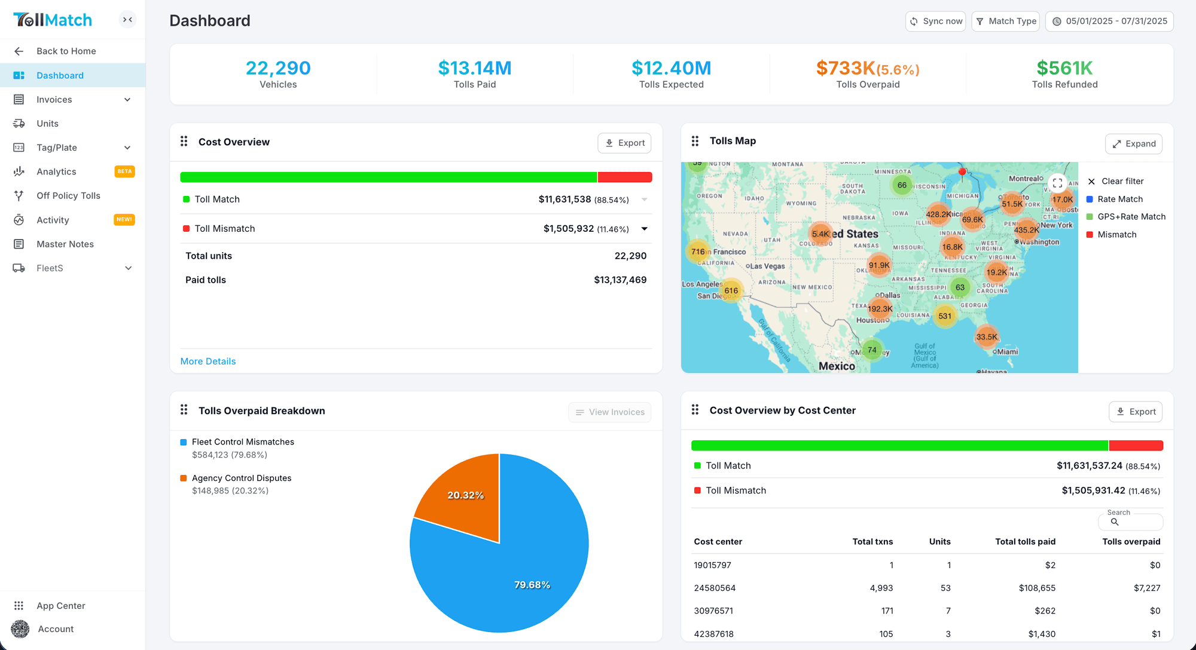Click the TollMatch logo

point(53,20)
